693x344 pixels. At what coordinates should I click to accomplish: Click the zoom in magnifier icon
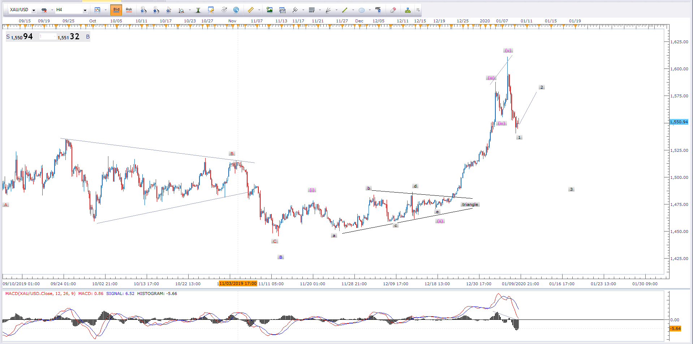coord(143,10)
